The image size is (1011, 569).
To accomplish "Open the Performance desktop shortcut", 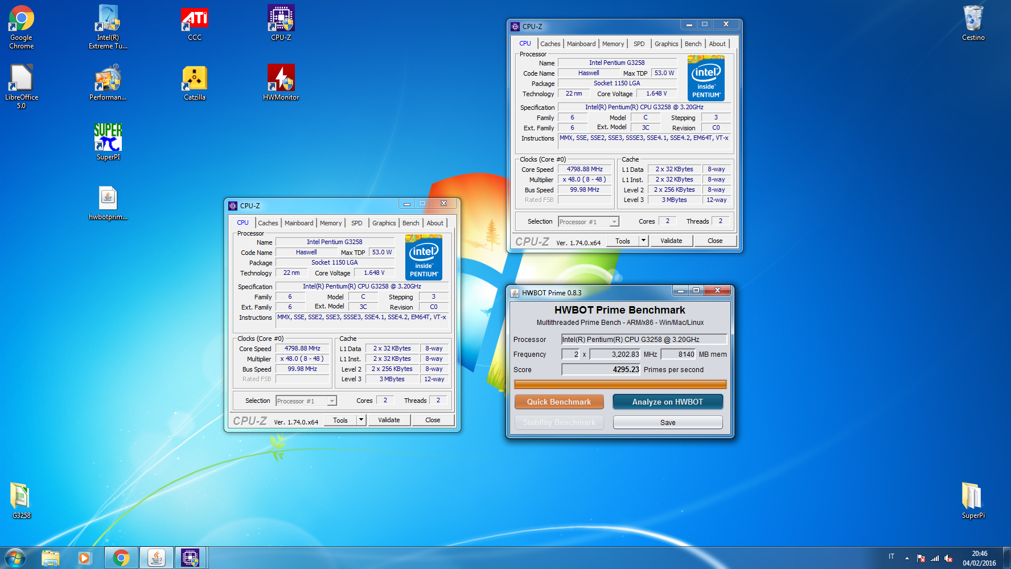I will (x=108, y=83).
